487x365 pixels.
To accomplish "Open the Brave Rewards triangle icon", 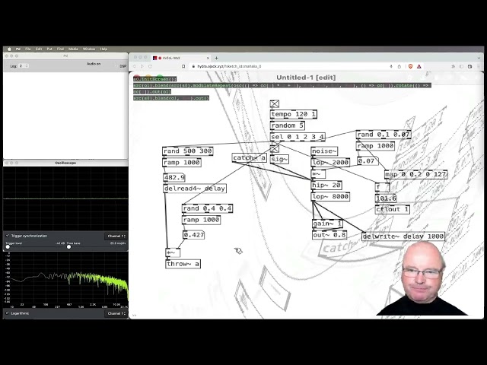I will tap(419, 66).
